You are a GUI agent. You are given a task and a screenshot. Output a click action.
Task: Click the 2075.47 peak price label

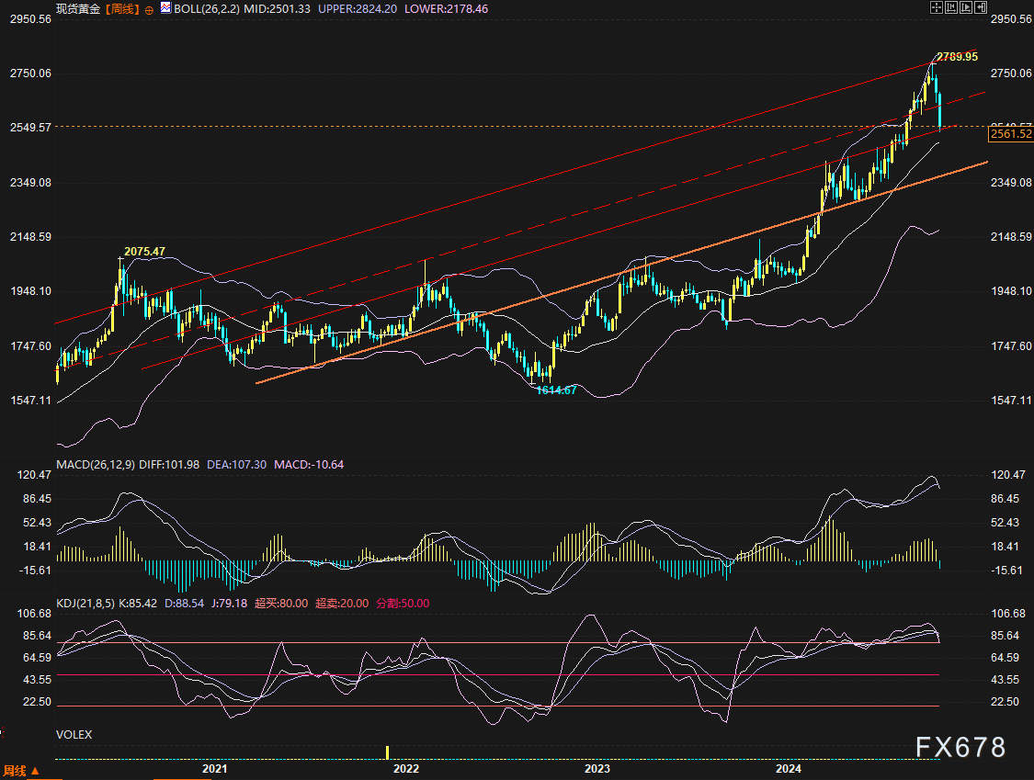coord(144,252)
